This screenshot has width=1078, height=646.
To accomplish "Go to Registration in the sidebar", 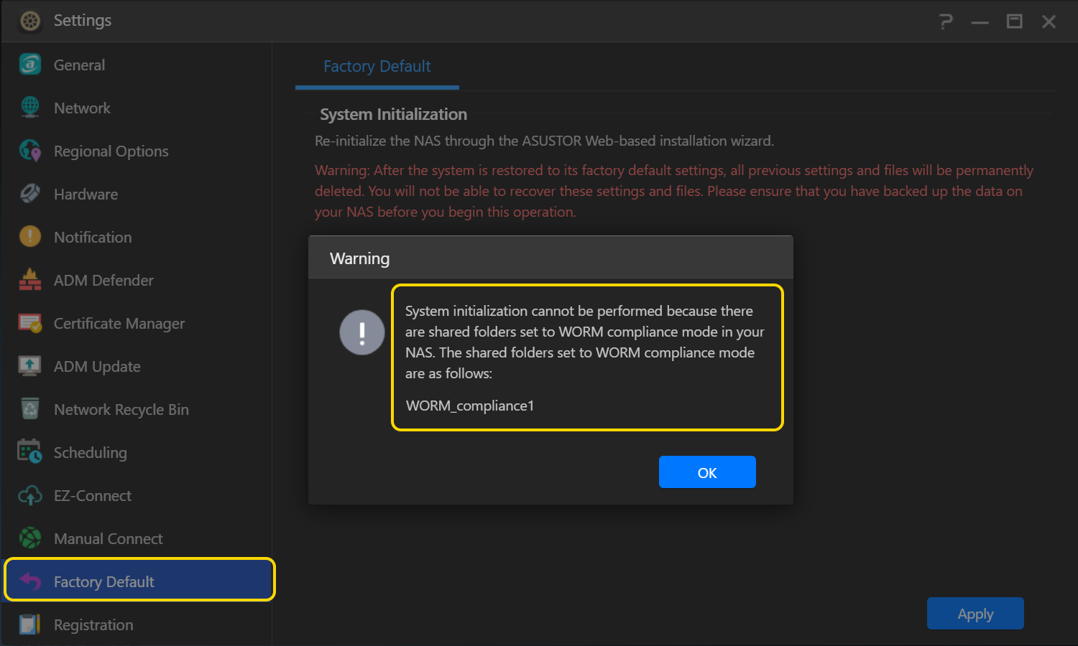I will tap(93, 624).
